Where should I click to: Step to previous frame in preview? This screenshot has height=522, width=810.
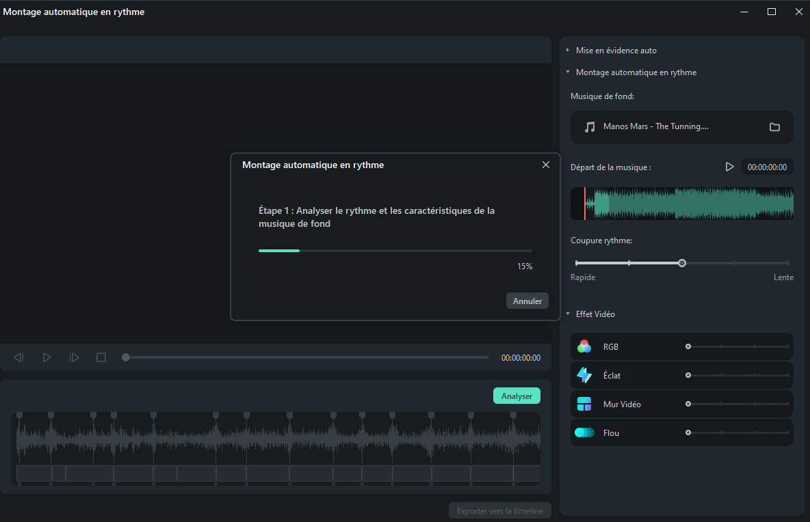pos(18,357)
